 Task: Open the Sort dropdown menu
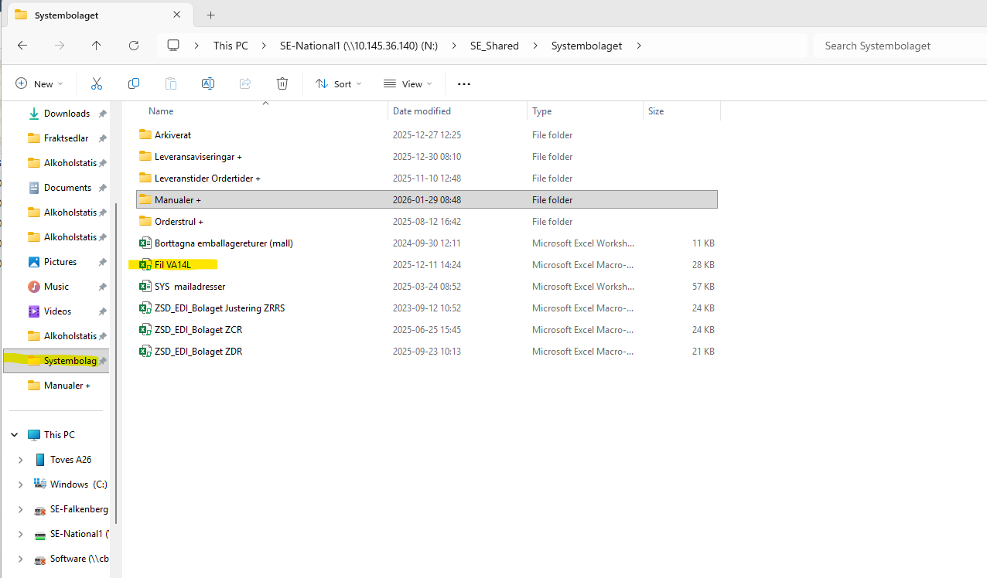(x=338, y=83)
